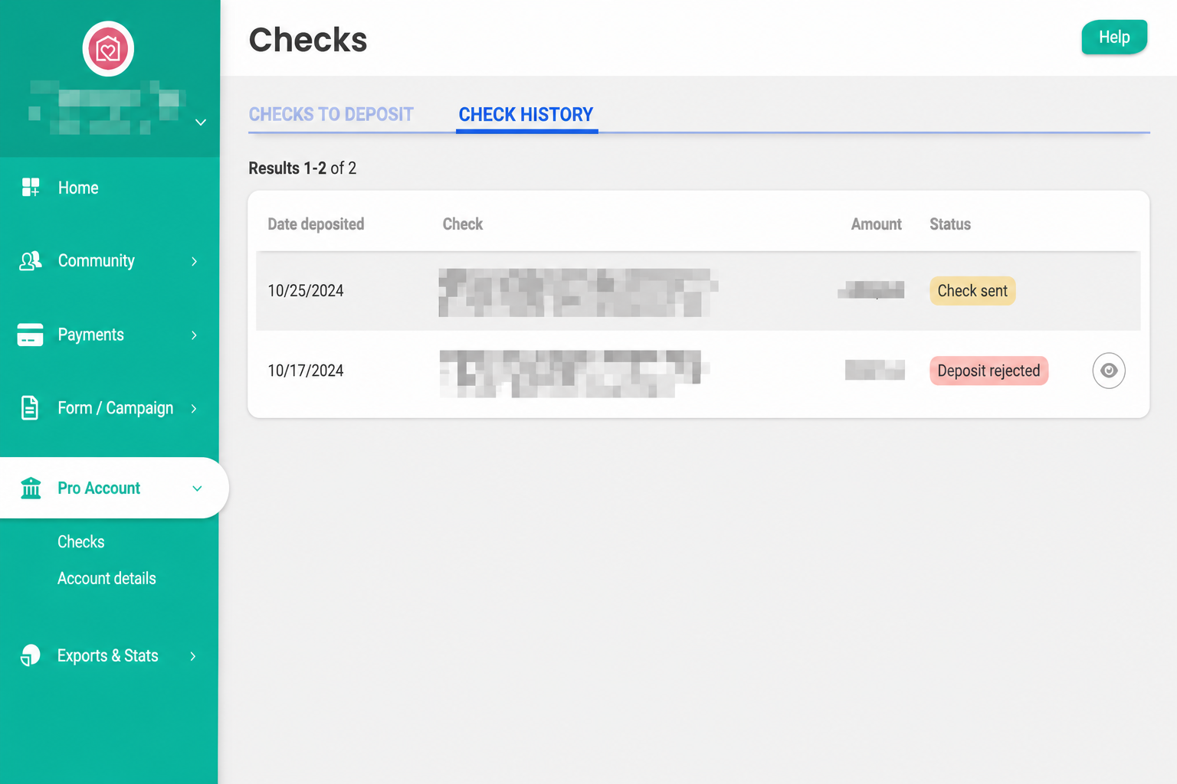This screenshot has height=784, width=1177.
Task: Click the Exports & Stats pie chart icon
Action: 31,655
